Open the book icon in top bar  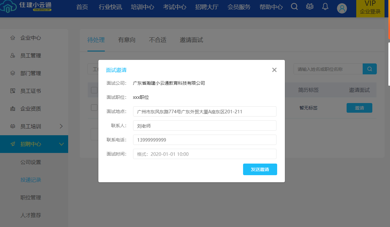(310, 7)
